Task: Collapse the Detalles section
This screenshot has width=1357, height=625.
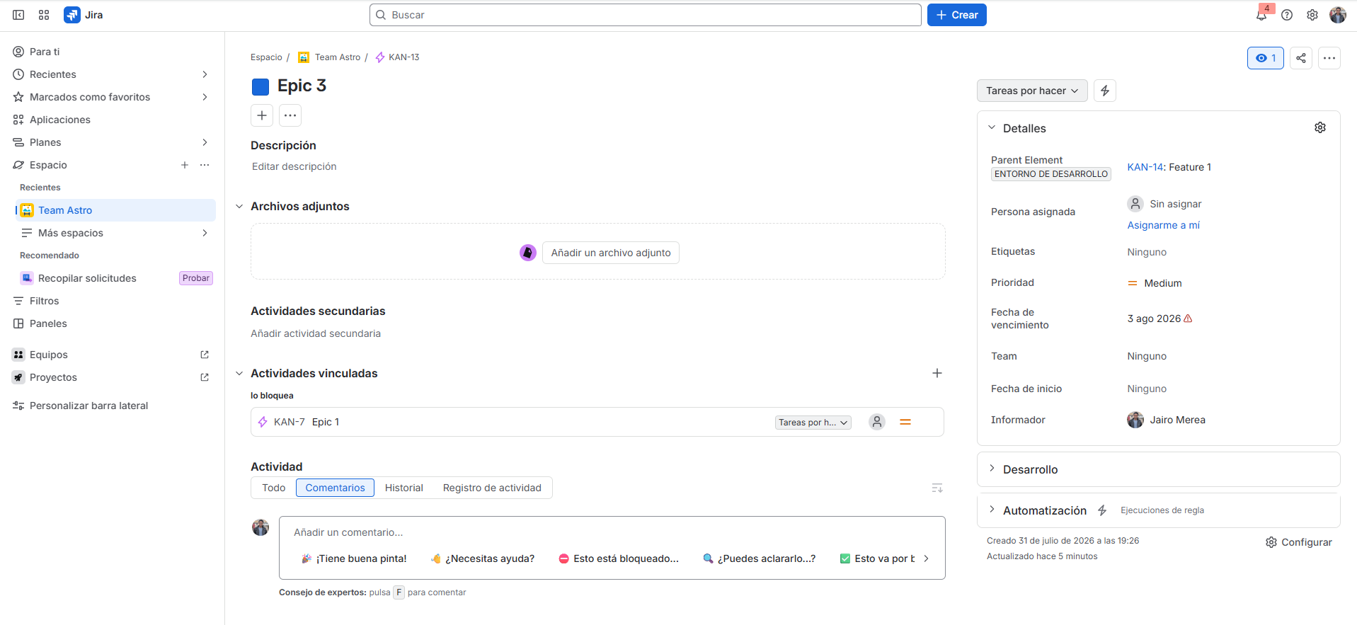Action: pos(992,127)
